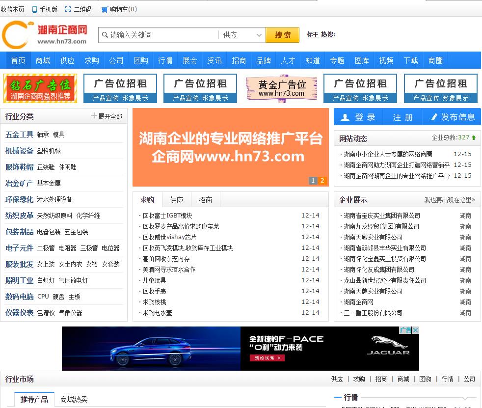Open the 资讯 navigation item
The height and width of the screenshot is (408, 482).
pos(214,60)
